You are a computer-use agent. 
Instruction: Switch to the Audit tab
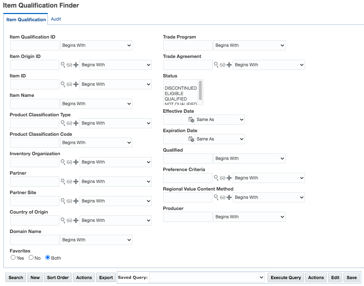(56, 19)
